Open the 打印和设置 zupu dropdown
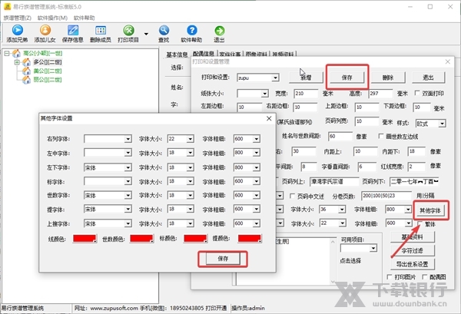Image resolution: width=461 pixels, height=314 pixels. (275, 78)
